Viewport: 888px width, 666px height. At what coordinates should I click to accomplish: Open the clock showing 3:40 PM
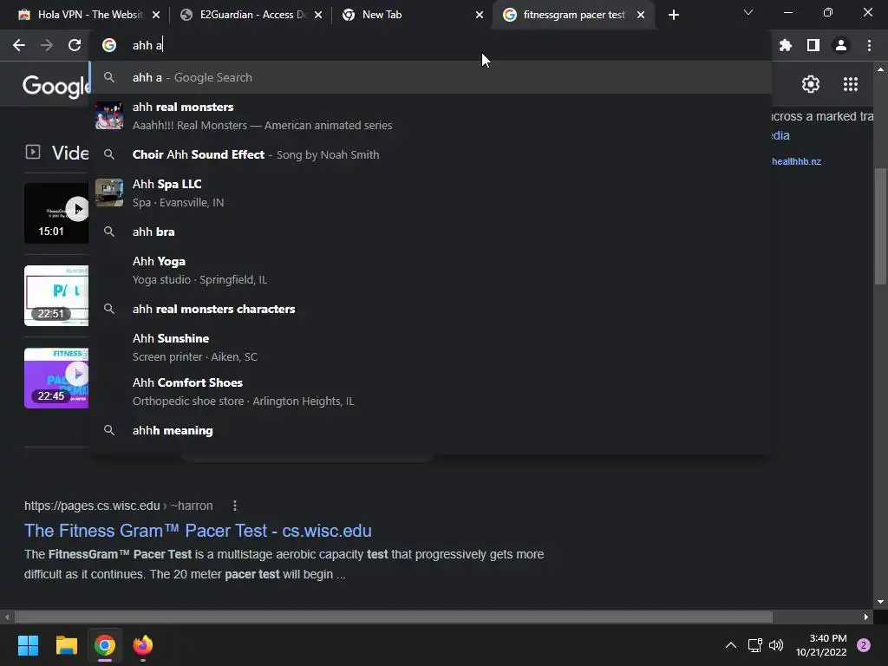pos(821,645)
